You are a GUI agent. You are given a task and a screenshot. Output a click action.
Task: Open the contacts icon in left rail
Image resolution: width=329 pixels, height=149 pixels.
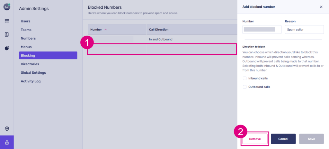(7, 34)
